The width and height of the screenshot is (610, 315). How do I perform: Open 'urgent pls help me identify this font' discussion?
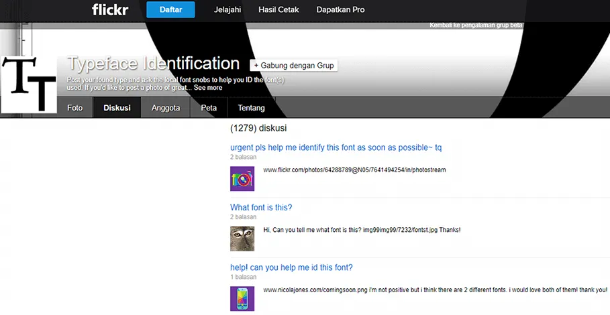pyautogui.click(x=336, y=147)
